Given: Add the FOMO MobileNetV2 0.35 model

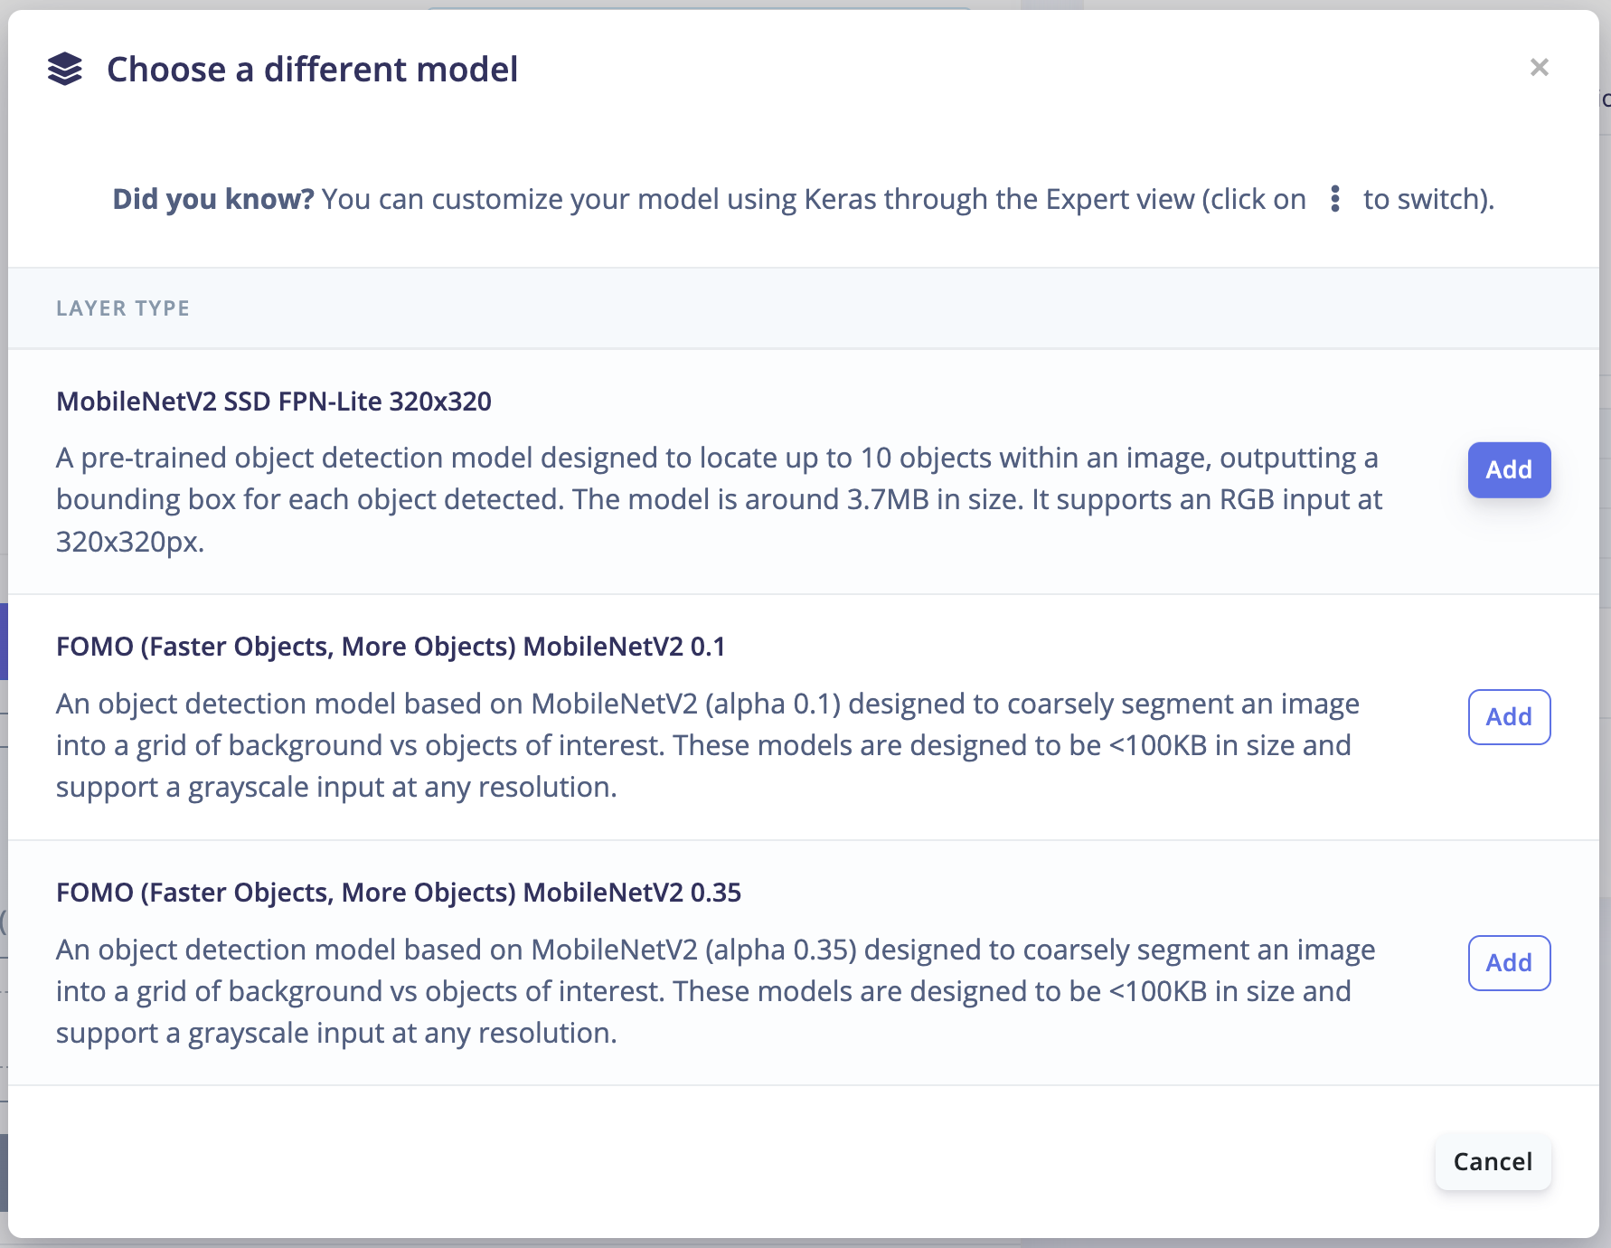Looking at the screenshot, I should (x=1509, y=963).
